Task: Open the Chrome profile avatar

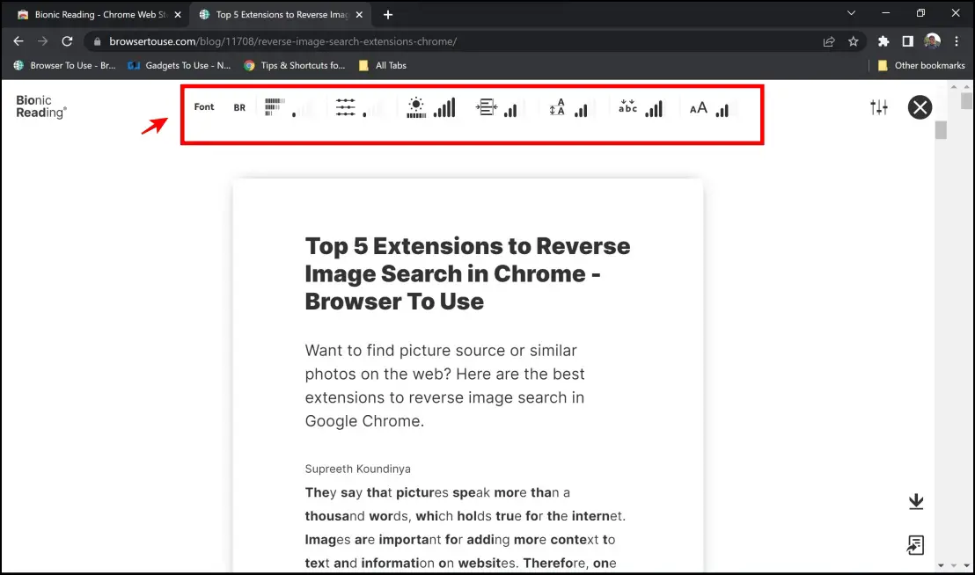Action: (932, 41)
